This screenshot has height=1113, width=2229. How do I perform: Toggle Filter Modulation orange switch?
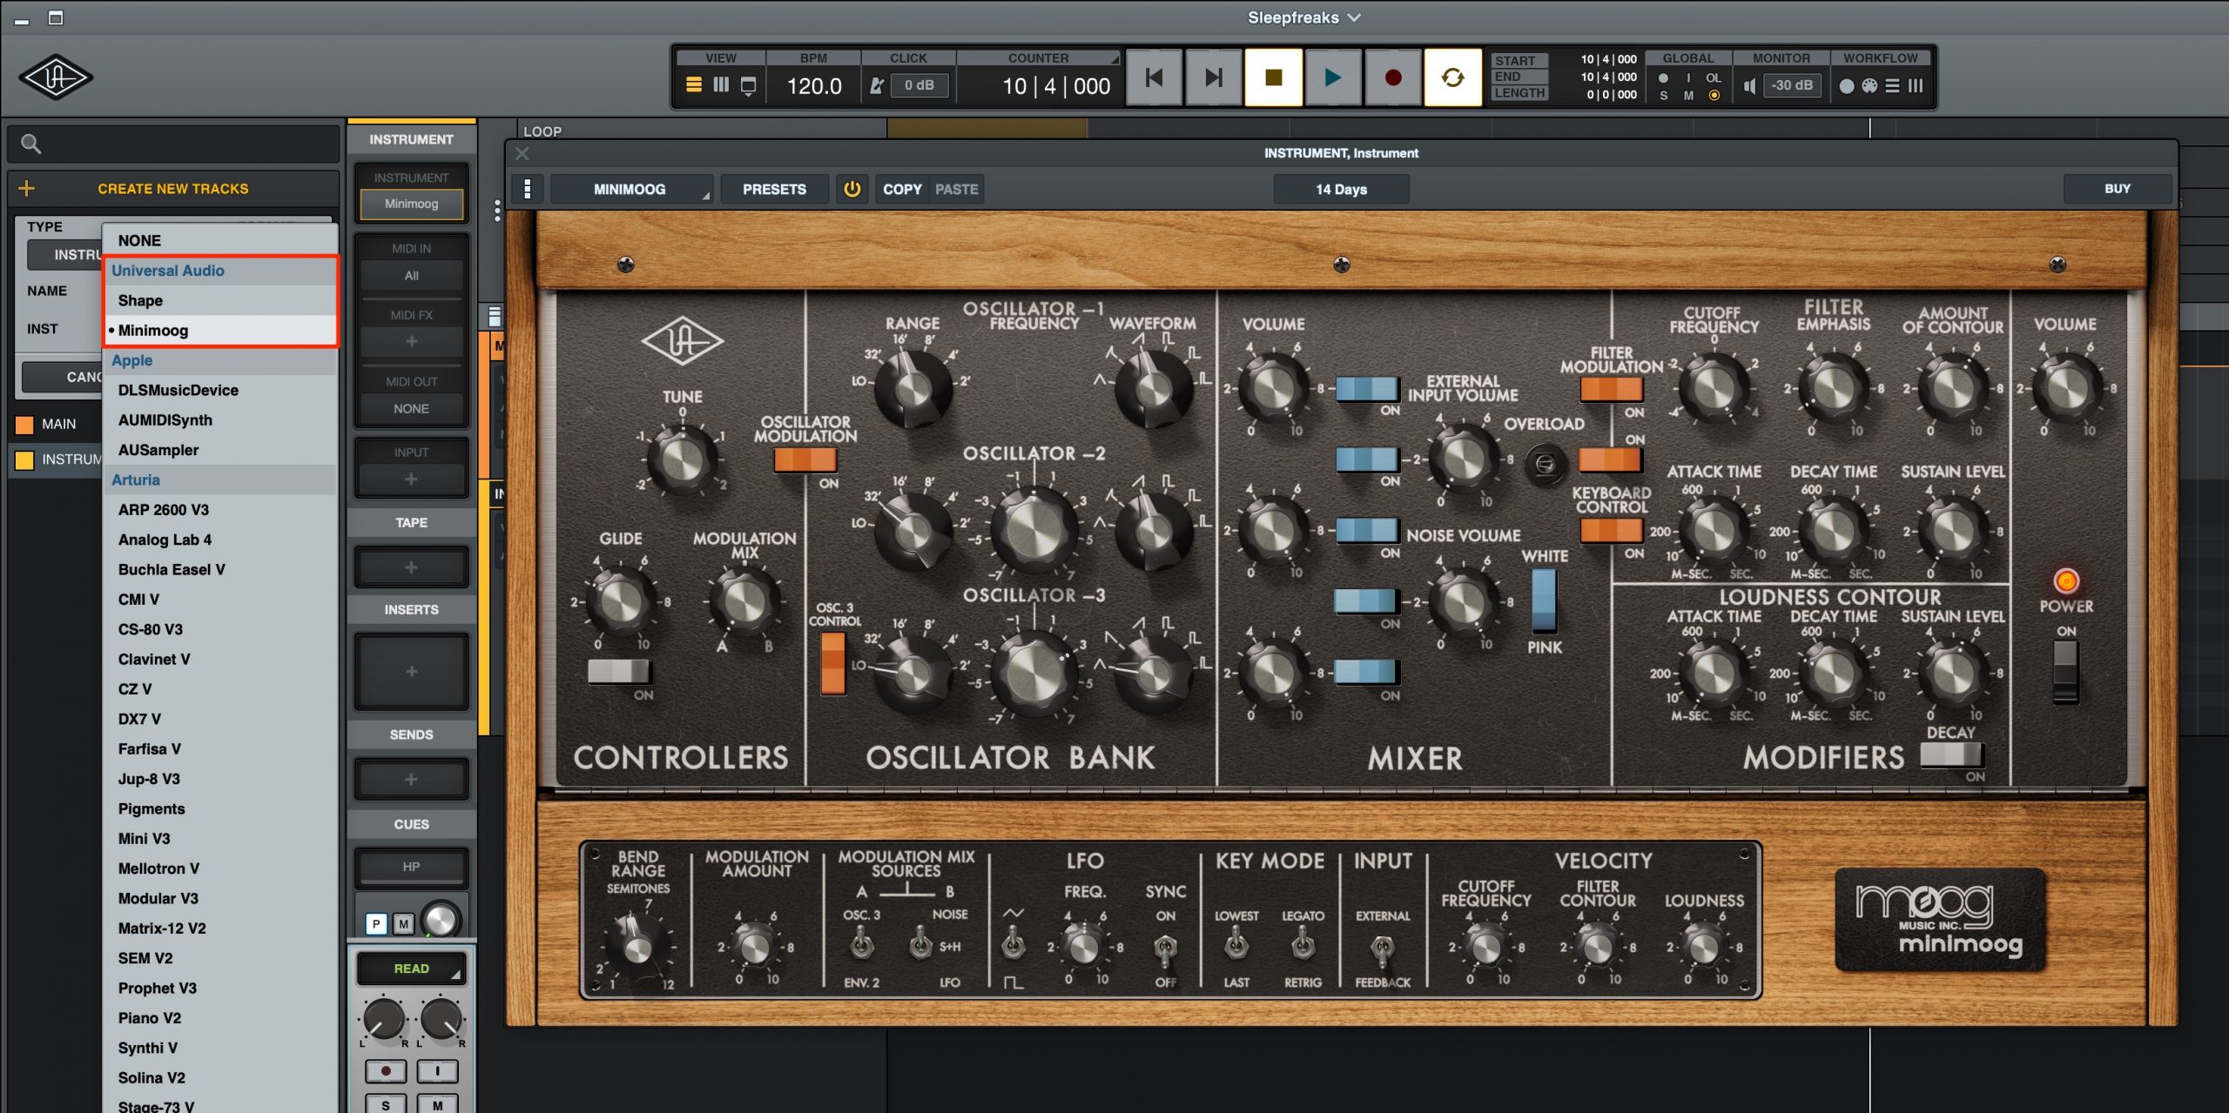click(x=1611, y=389)
